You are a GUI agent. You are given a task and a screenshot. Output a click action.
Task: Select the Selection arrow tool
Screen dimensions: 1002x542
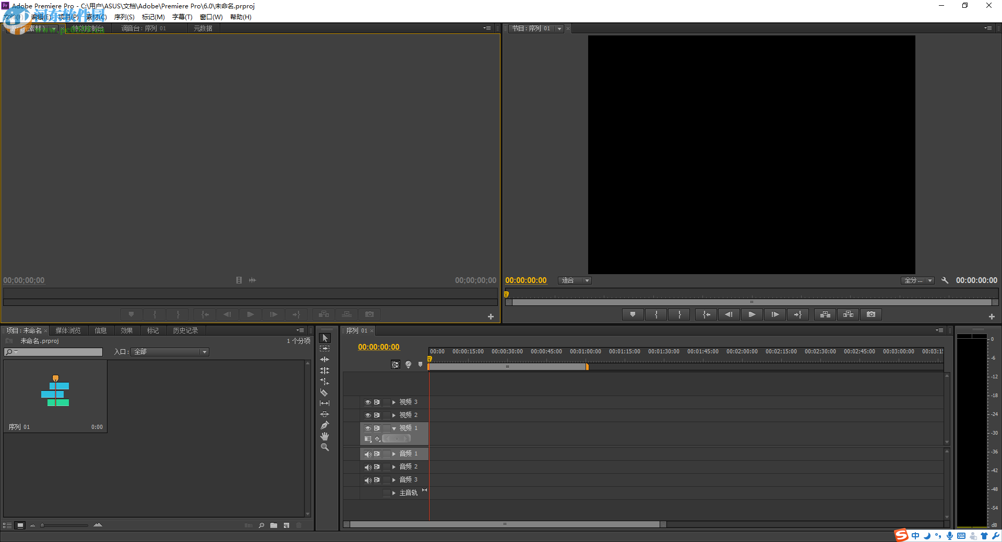[325, 338]
